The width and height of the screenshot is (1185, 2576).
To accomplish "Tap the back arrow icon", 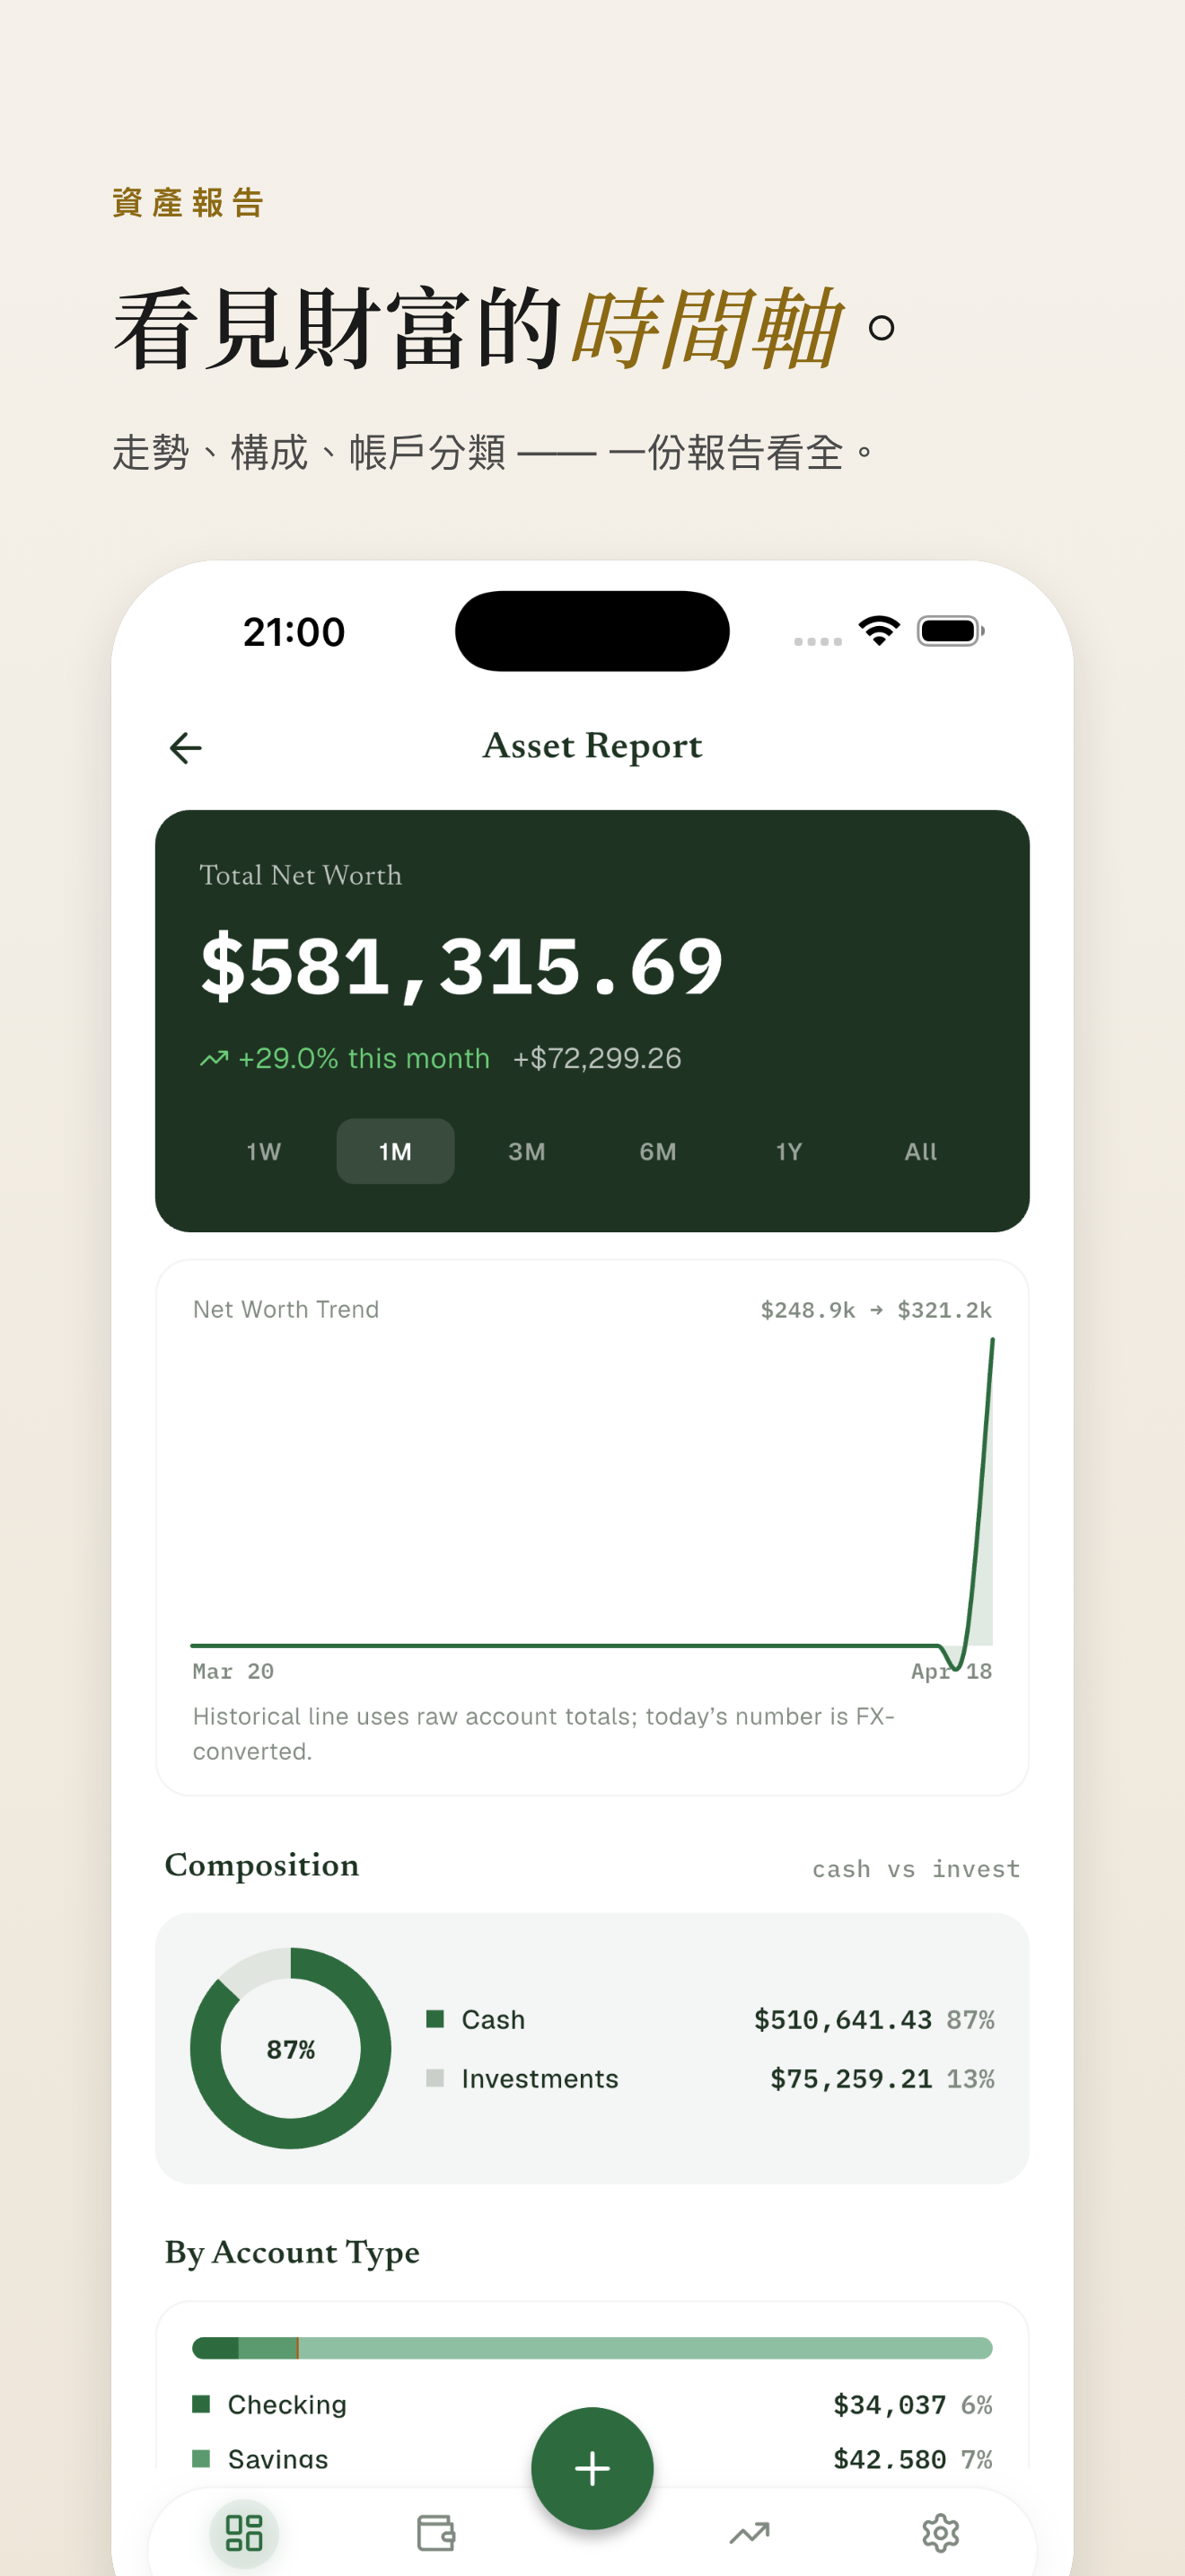I will [186, 747].
